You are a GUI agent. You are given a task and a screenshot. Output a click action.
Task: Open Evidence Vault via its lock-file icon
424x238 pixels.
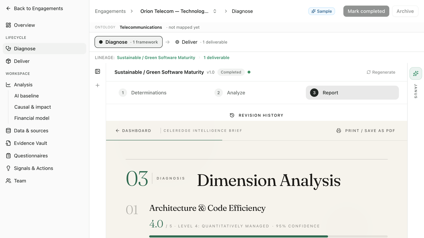click(x=8, y=143)
